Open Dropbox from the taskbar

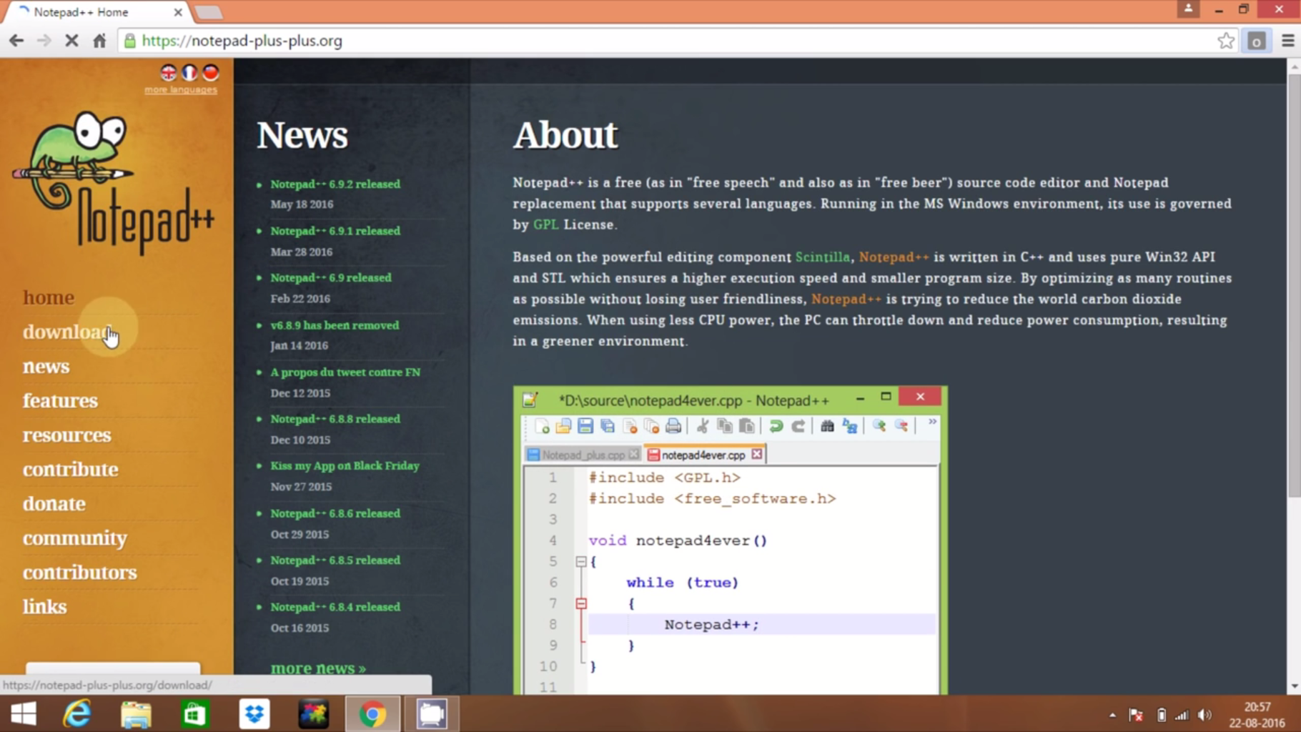[x=254, y=713]
